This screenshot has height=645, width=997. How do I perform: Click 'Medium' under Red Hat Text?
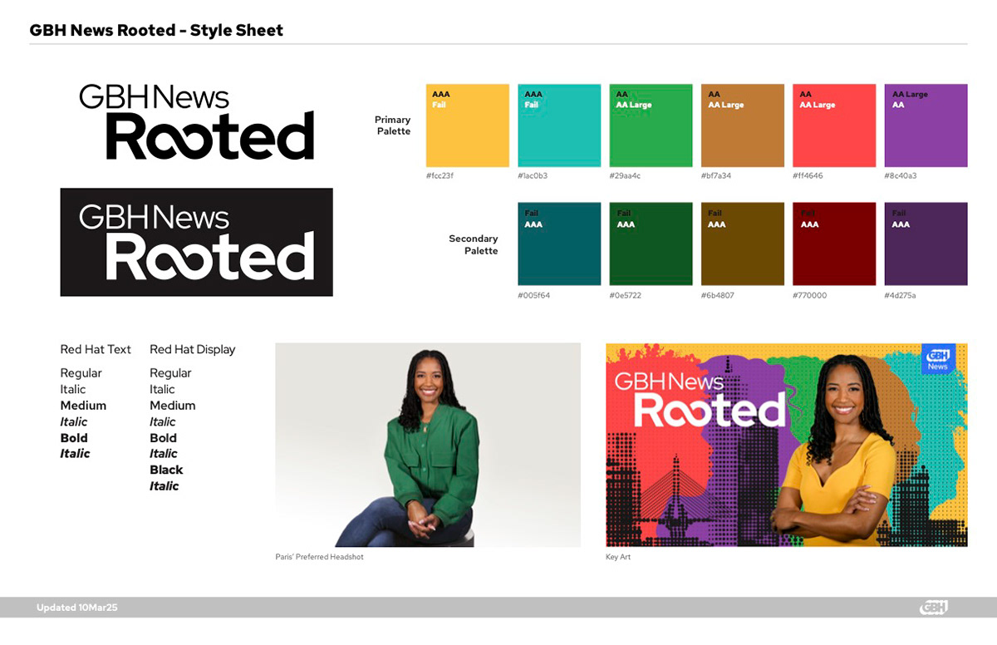83,406
